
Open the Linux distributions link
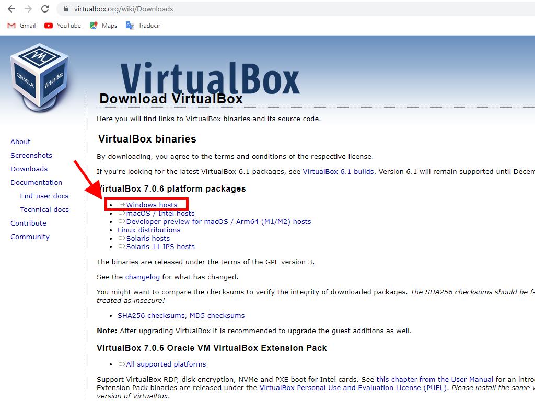(x=149, y=230)
